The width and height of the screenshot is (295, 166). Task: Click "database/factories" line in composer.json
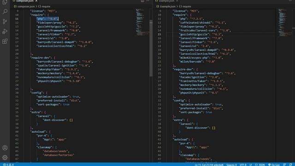[x=59, y=155]
